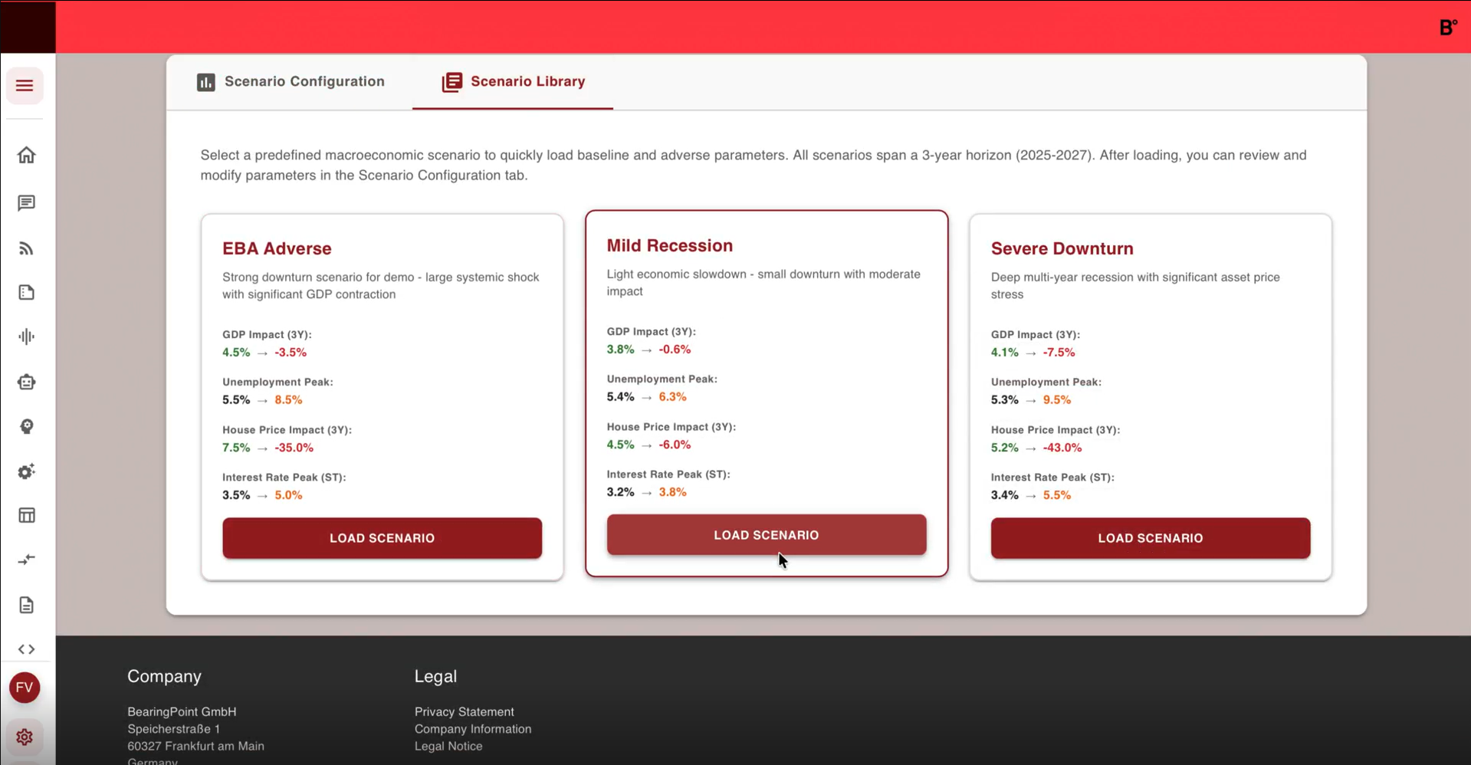1471x765 pixels.
Task: Open the gears with sparkle icon
Action: pyautogui.click(x=26, y=471)
